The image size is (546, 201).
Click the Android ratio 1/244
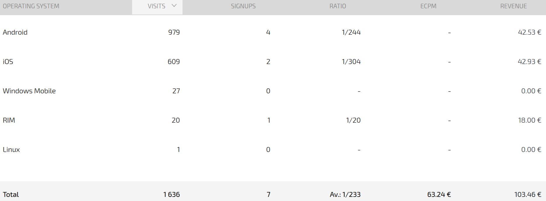(351, 32)
